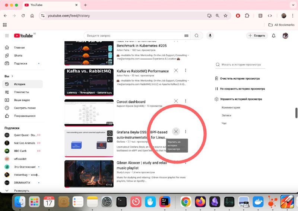Open All Bookmarks folder
The width and height of the screenshot is (298, 211).
pos(281,25)
